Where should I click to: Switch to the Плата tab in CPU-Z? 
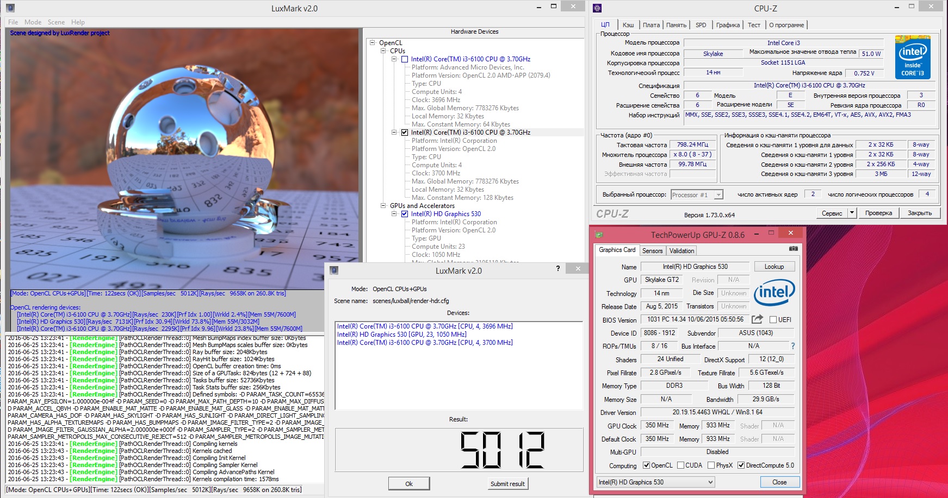click(651, 25)
